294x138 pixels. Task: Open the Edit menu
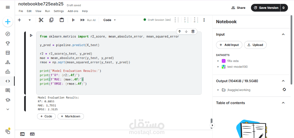pyautogui.click(x=29, y=11)
